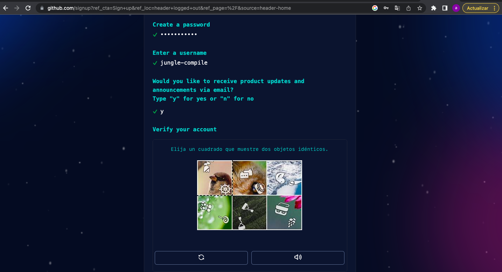502x272 pixels.
Task: Switch to the audio challenge button
Action: coord(298,258)
